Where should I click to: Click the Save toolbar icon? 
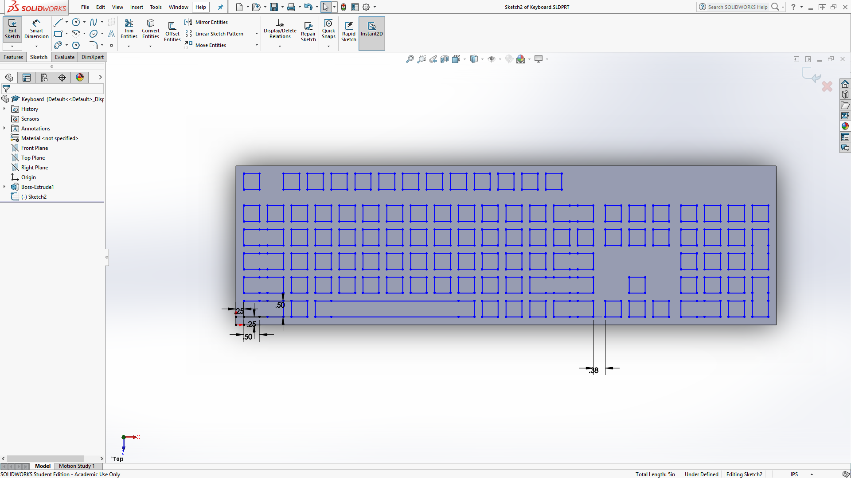tap(274, 7)
